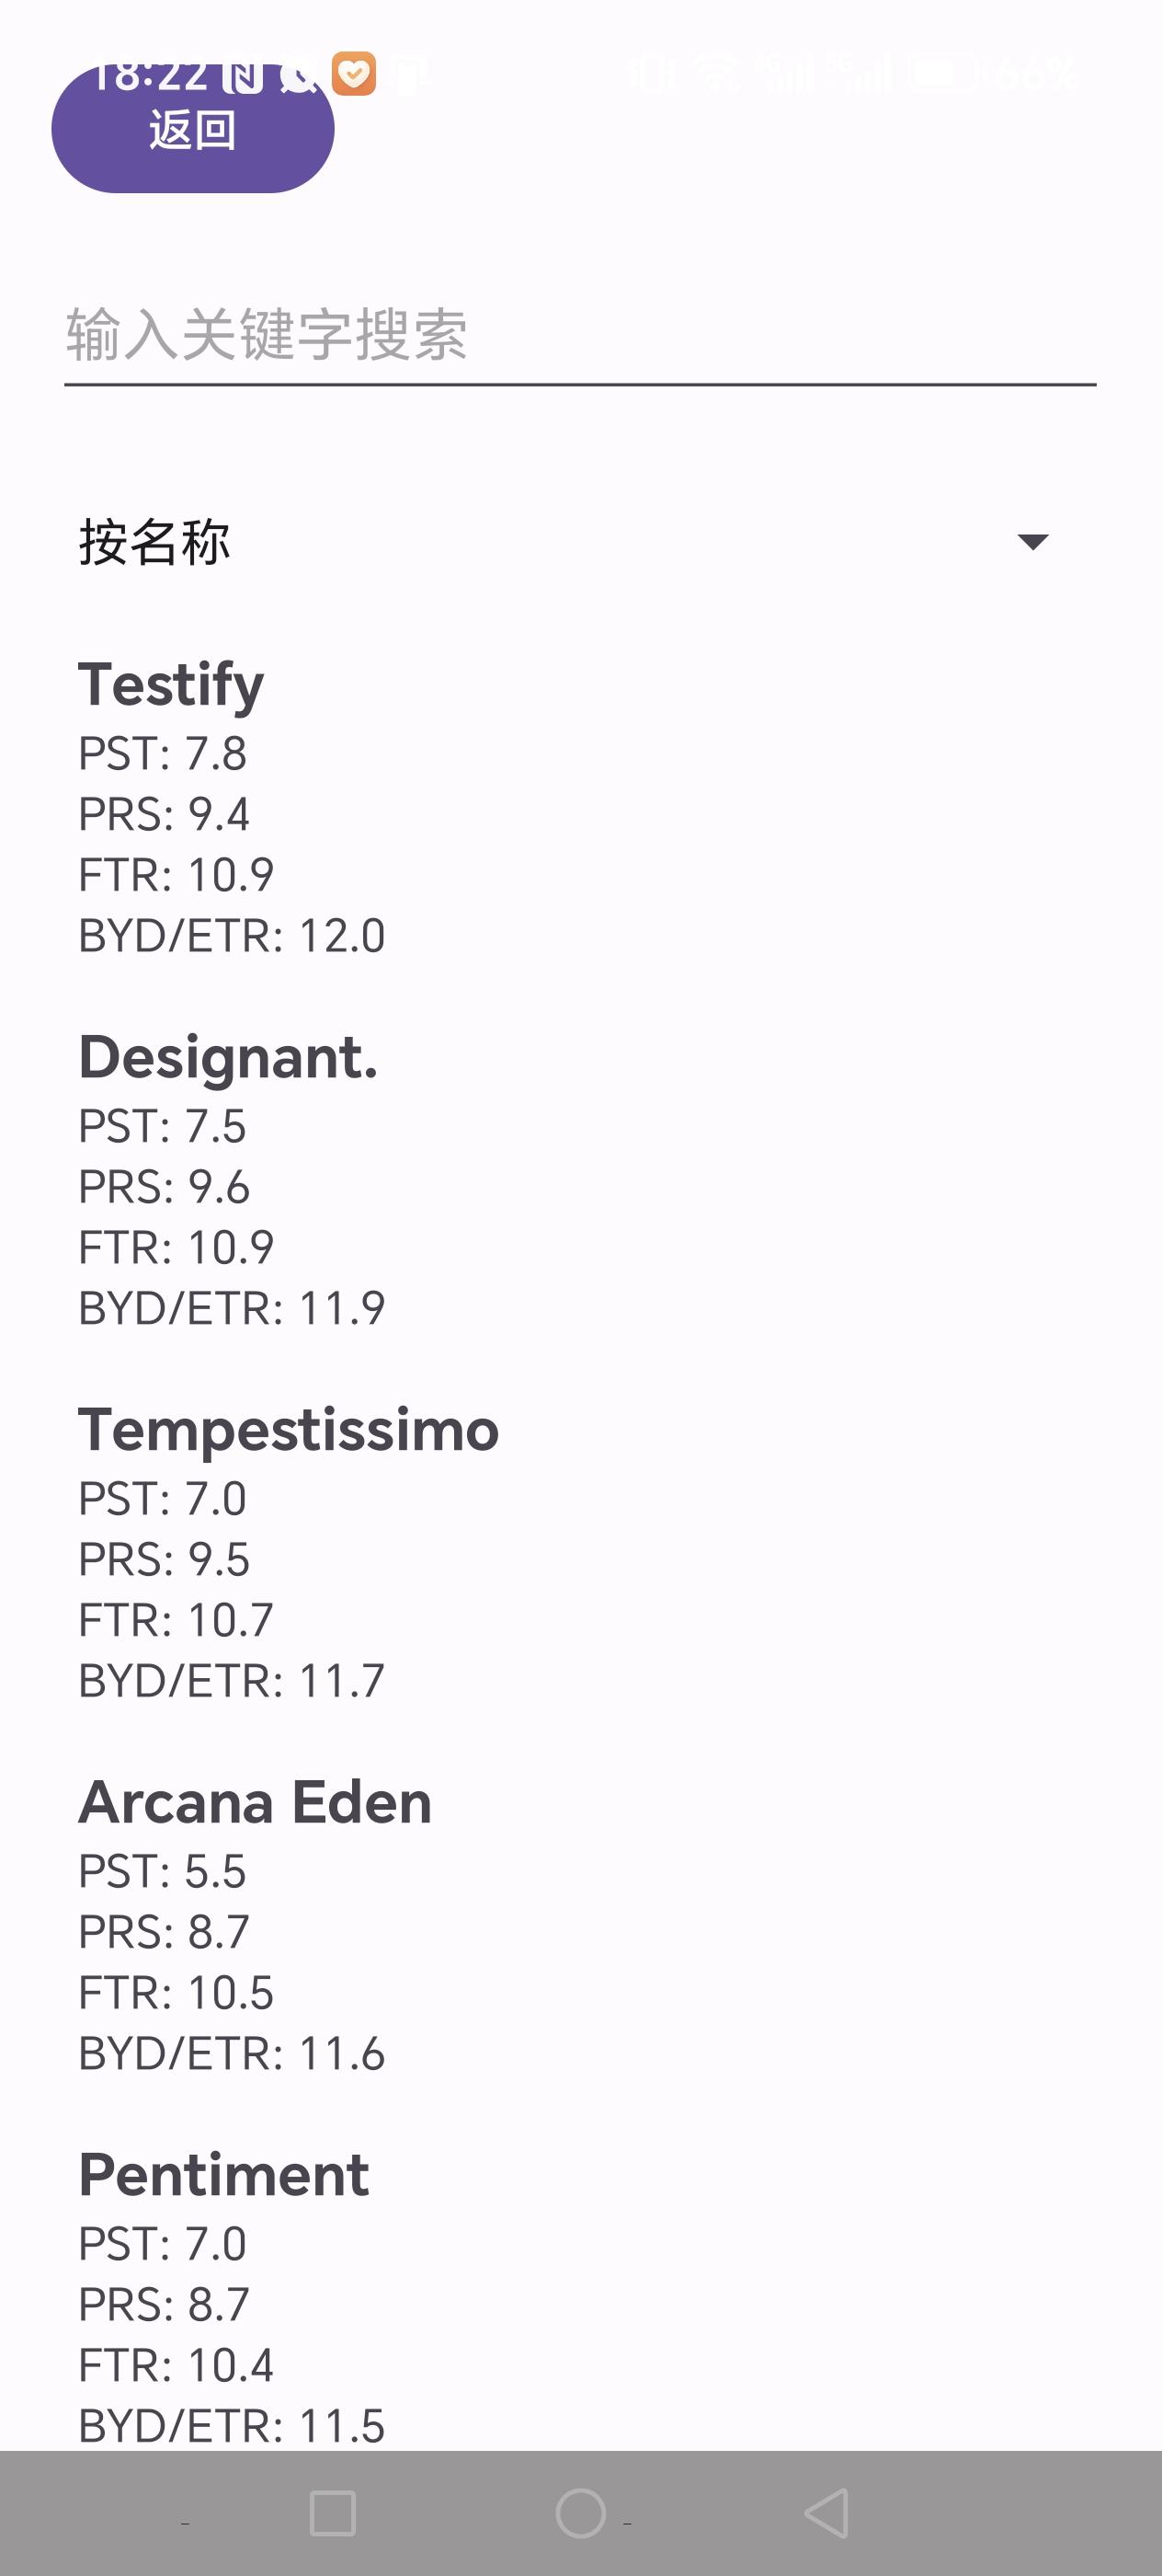
Task: Tap Android back triangle icon
Action: click(x=827, y=2514)
